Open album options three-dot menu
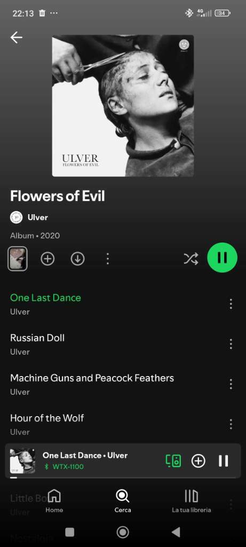Screen dimensions: 246x547 pyautogui.click(x=108, y=259)
